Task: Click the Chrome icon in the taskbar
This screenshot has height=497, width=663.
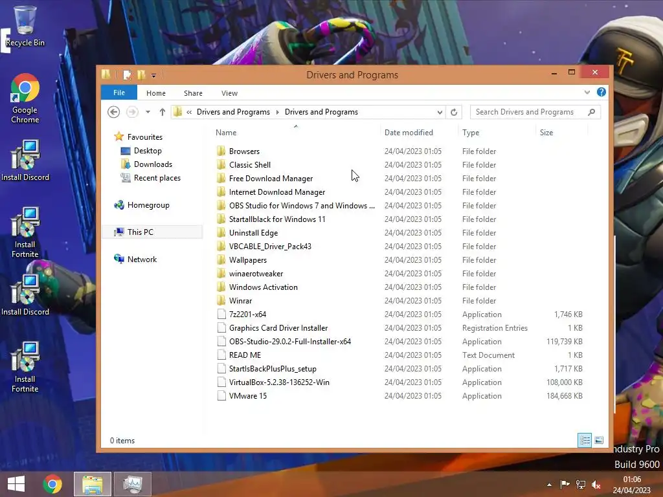Action: [x=52, y=484]
